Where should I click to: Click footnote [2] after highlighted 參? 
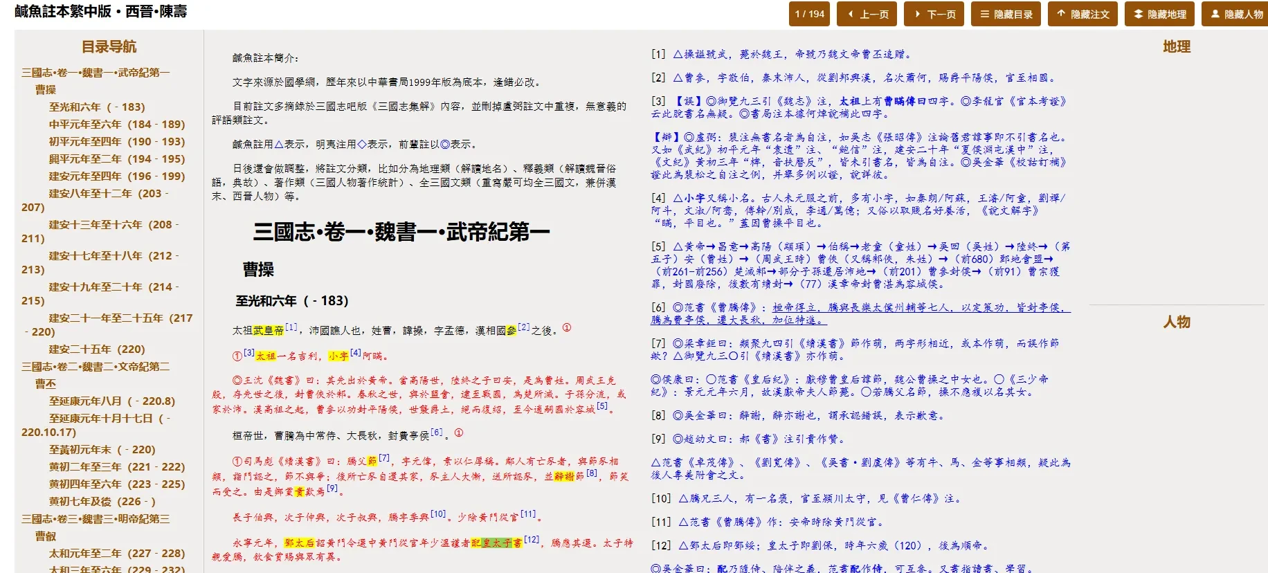click(523, 327)
